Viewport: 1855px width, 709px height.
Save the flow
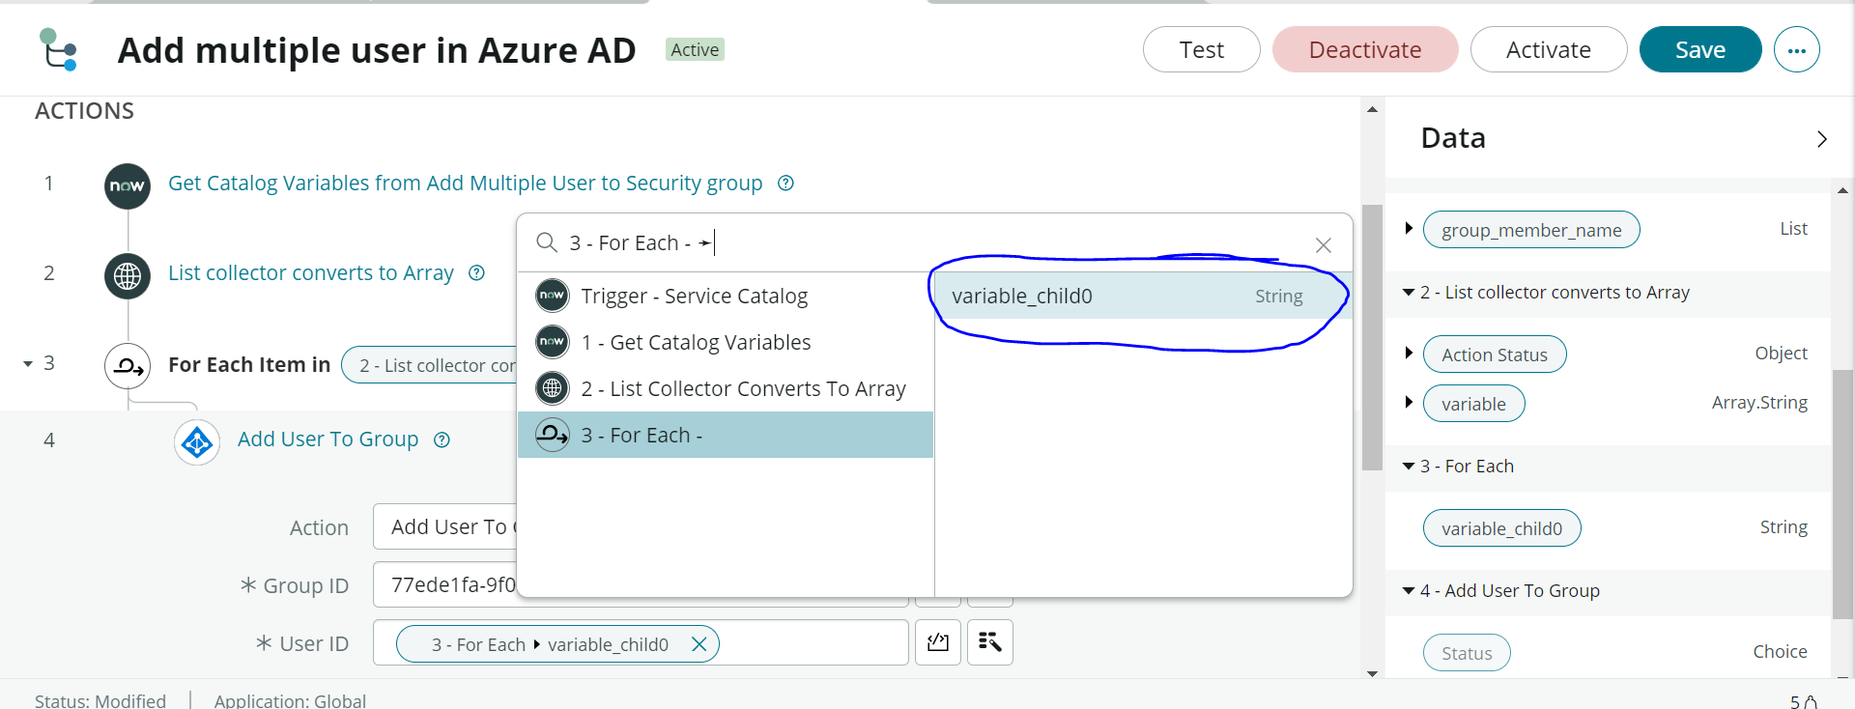tap(1700, 49)
